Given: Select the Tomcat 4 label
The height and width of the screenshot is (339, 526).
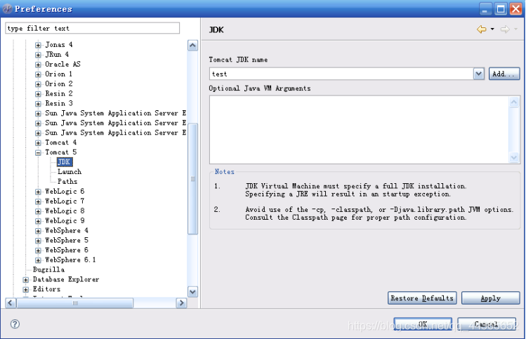Looking at the screenshot, I should (x=60, y=142).
